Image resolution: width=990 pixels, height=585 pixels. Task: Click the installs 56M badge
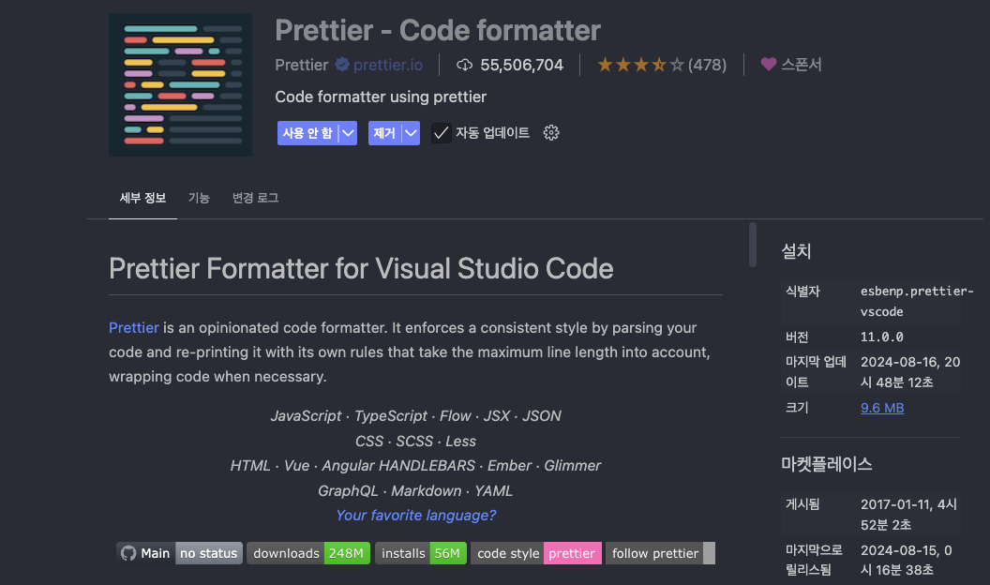[423, 553]
